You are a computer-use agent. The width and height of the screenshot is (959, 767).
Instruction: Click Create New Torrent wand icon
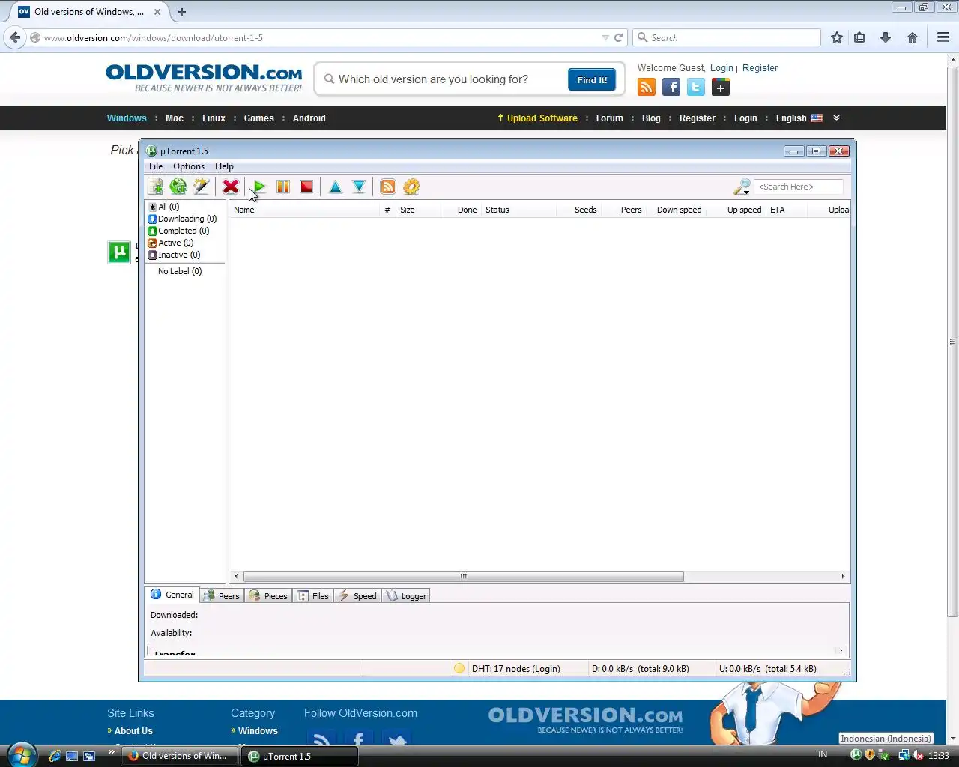pyautogui.click(x=202, y=187)
